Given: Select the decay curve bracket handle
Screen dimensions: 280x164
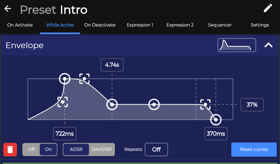Looking at the screenshot, I should pos(84,79).
